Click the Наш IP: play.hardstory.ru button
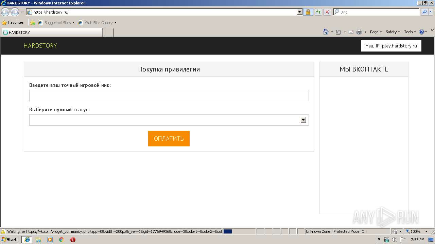Image resolution: width=435 pixels, height=244 pixels. pyautogui.click(x=391, y=46)
